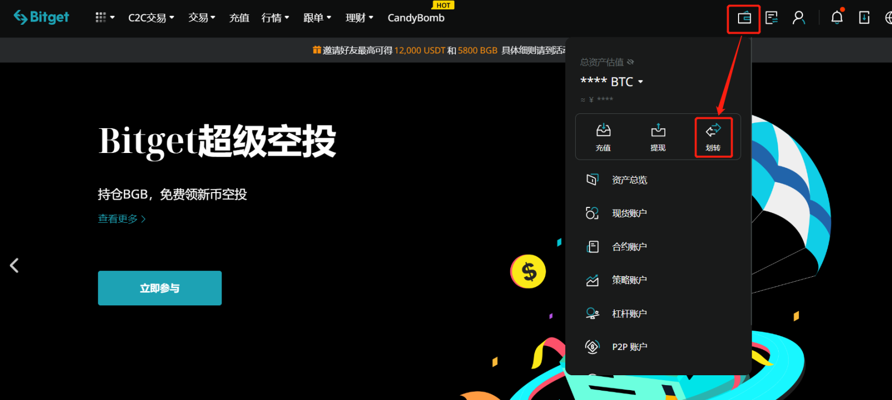The height and width of the screenshot is (400, 892).
Task: Click the app download icon in header
Action: [865, 18]
